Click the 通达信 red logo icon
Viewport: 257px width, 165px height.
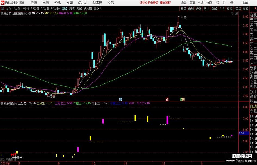point(2,3)
